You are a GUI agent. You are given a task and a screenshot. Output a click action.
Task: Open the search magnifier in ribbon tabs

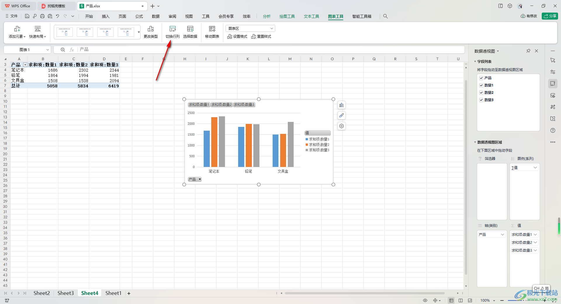[385, 16]
